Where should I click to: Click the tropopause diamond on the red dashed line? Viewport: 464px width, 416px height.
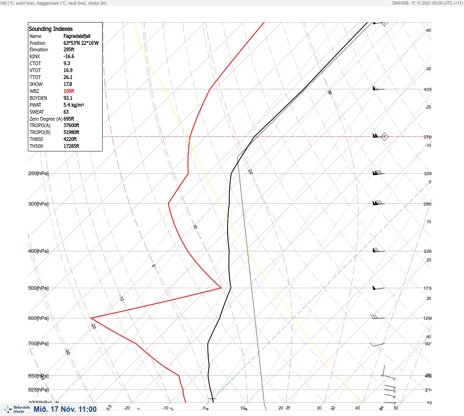point(384,137)
